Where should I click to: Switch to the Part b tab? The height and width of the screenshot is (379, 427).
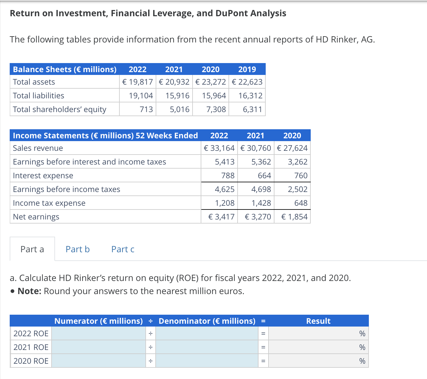pos(77,249)
